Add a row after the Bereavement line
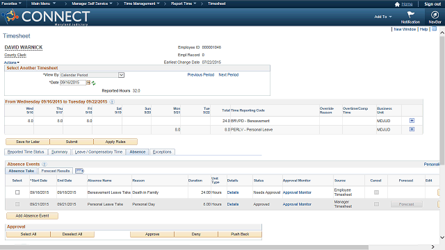The height and width of the screenshot is (250, 445). [x=412, y=120]
